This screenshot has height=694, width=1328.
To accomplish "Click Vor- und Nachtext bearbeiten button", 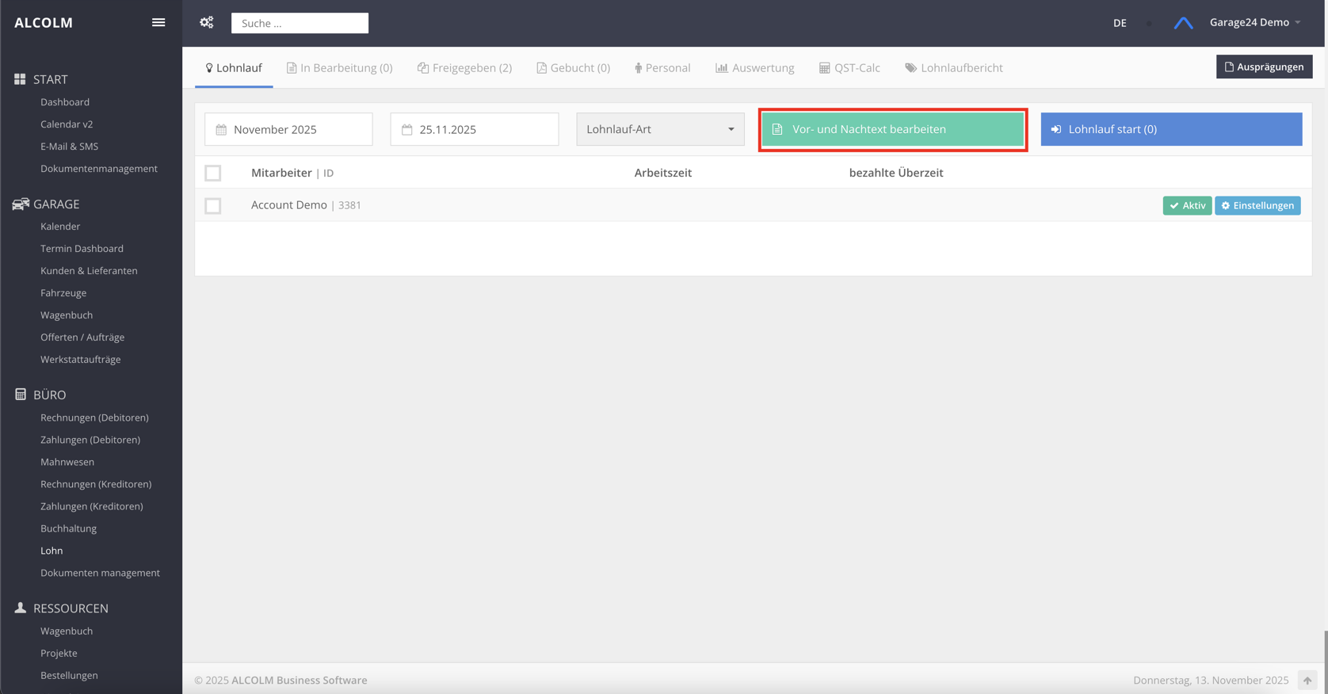I will [892, 129].
